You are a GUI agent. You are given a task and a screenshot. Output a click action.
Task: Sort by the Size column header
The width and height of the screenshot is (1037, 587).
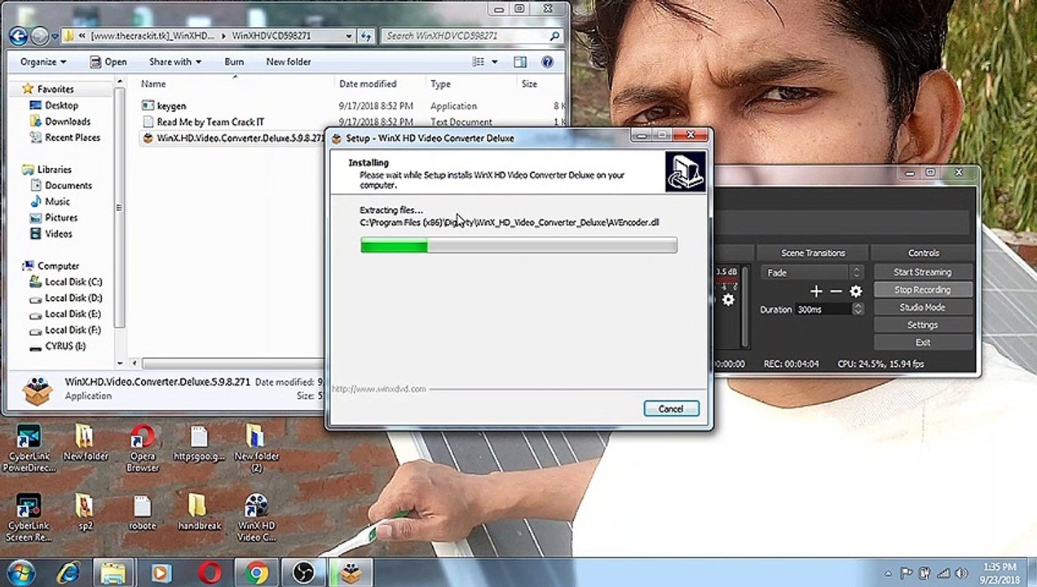pyautogui.click(x=529, y=84)
